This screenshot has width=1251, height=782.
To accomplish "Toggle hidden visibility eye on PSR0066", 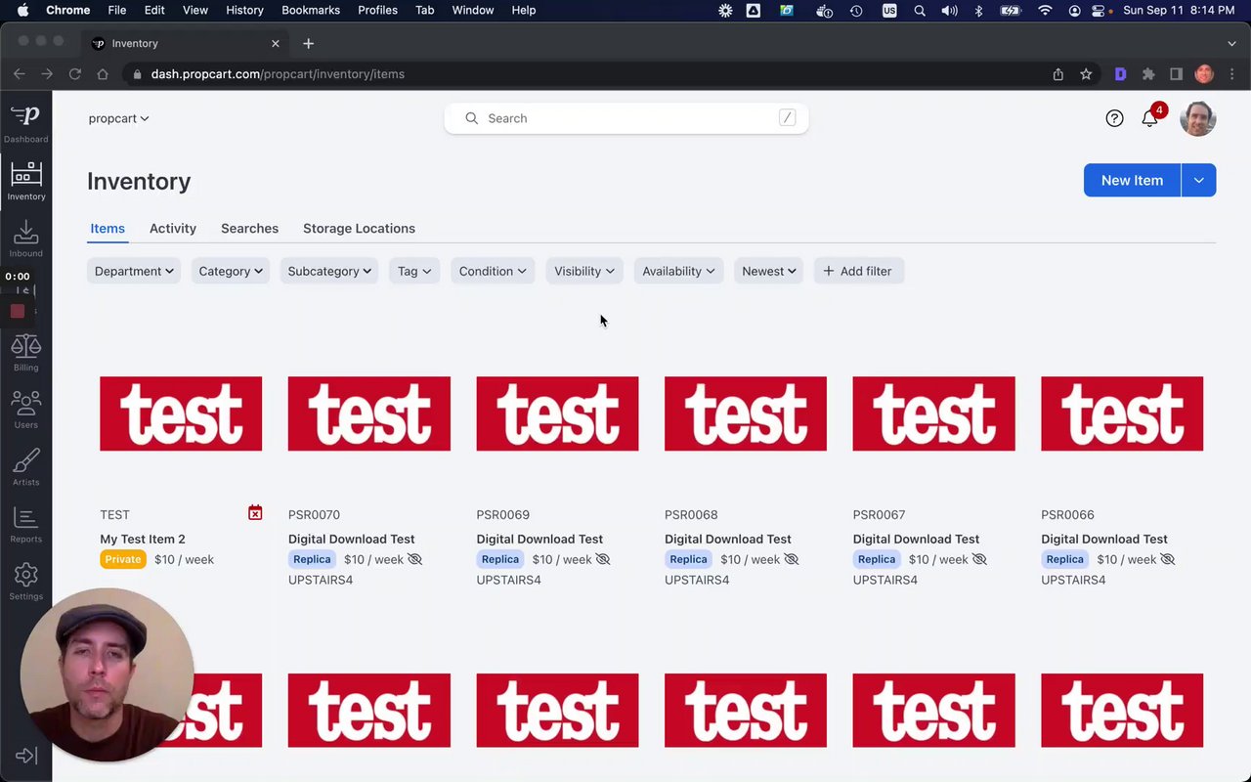I will click(x=1167, y=559).
